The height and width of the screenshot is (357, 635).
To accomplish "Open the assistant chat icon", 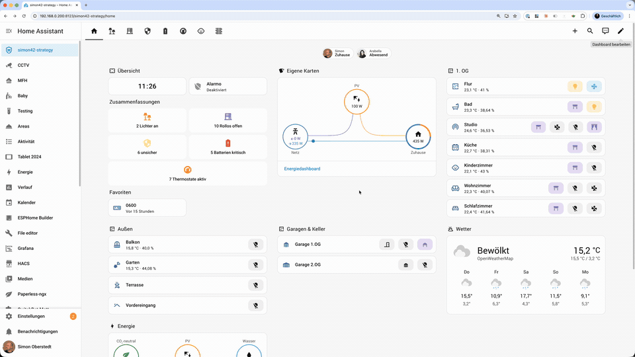I will [605, 31].
